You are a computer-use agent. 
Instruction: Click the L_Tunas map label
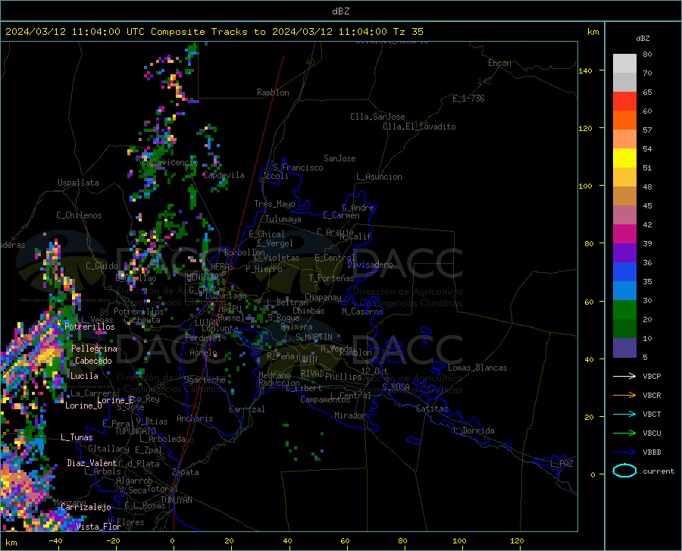77,437
